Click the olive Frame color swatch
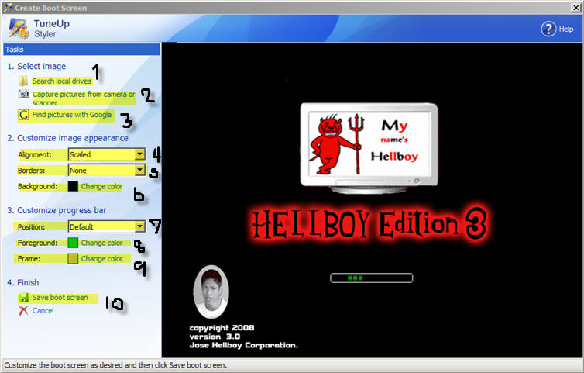Screen dimensions: 584x373 (x=73, y=258)
